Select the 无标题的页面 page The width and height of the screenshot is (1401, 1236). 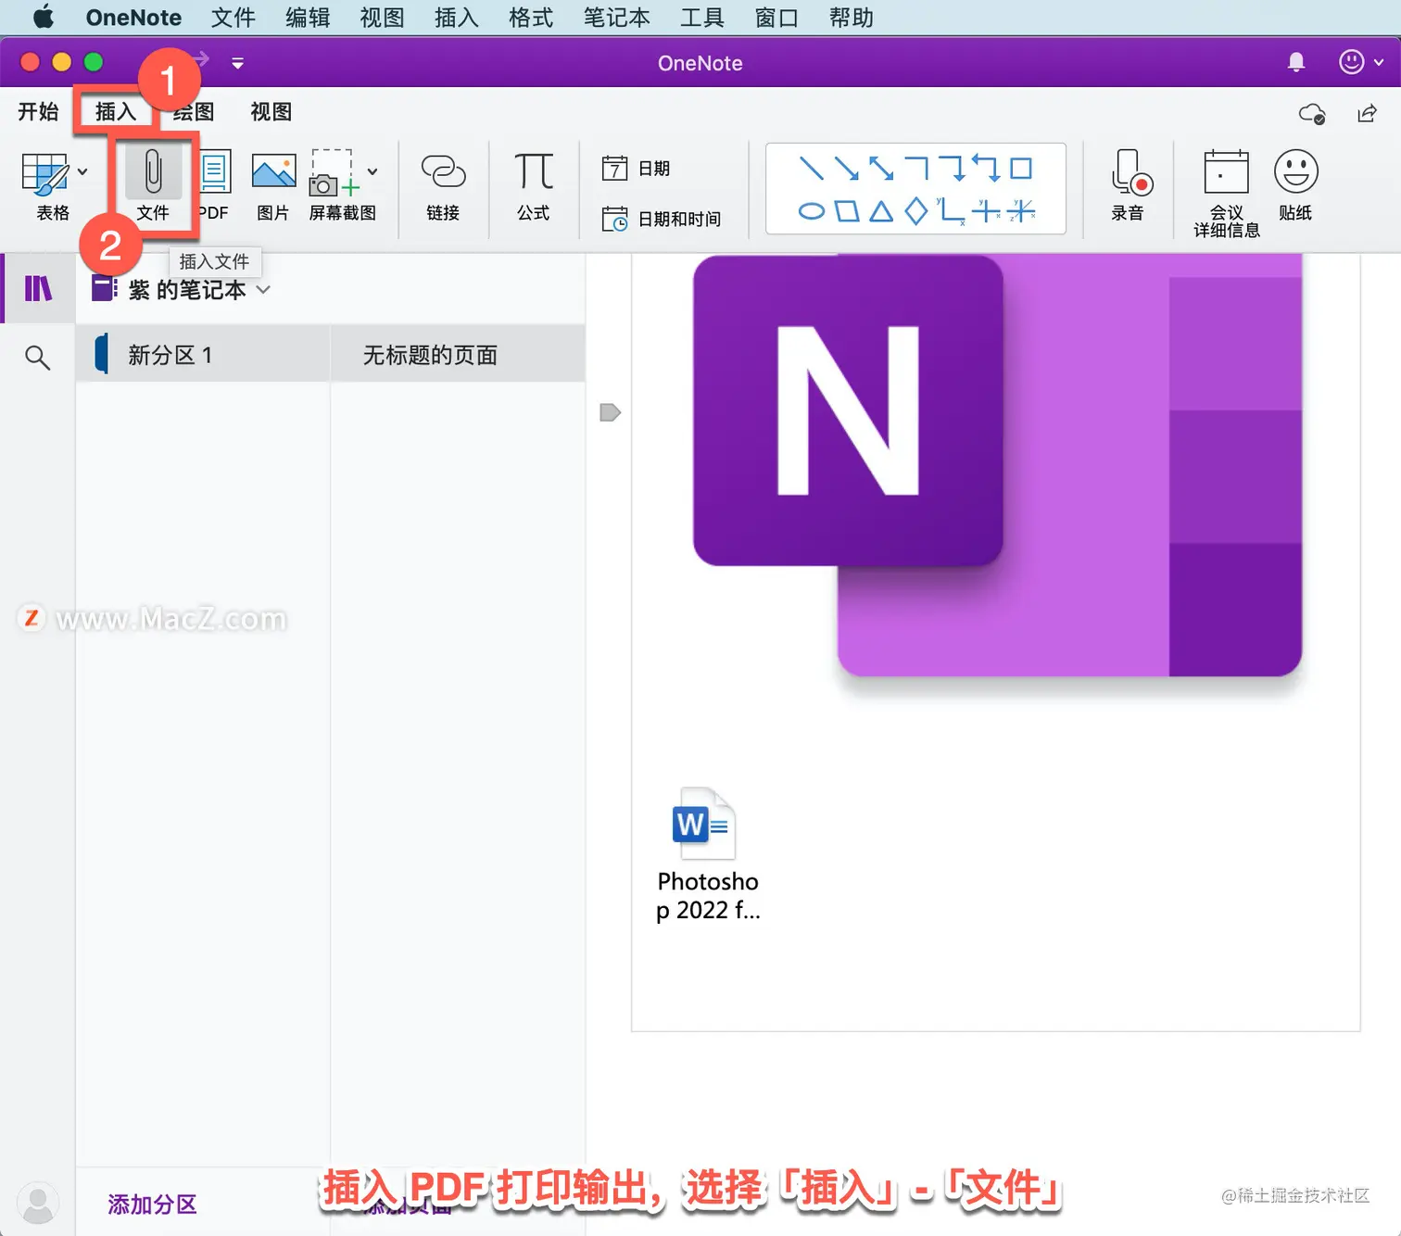458,354
